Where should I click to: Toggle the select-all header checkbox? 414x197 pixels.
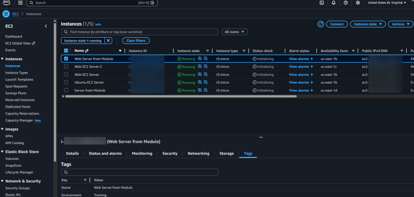pyautogui.click(x=66, y=51)
